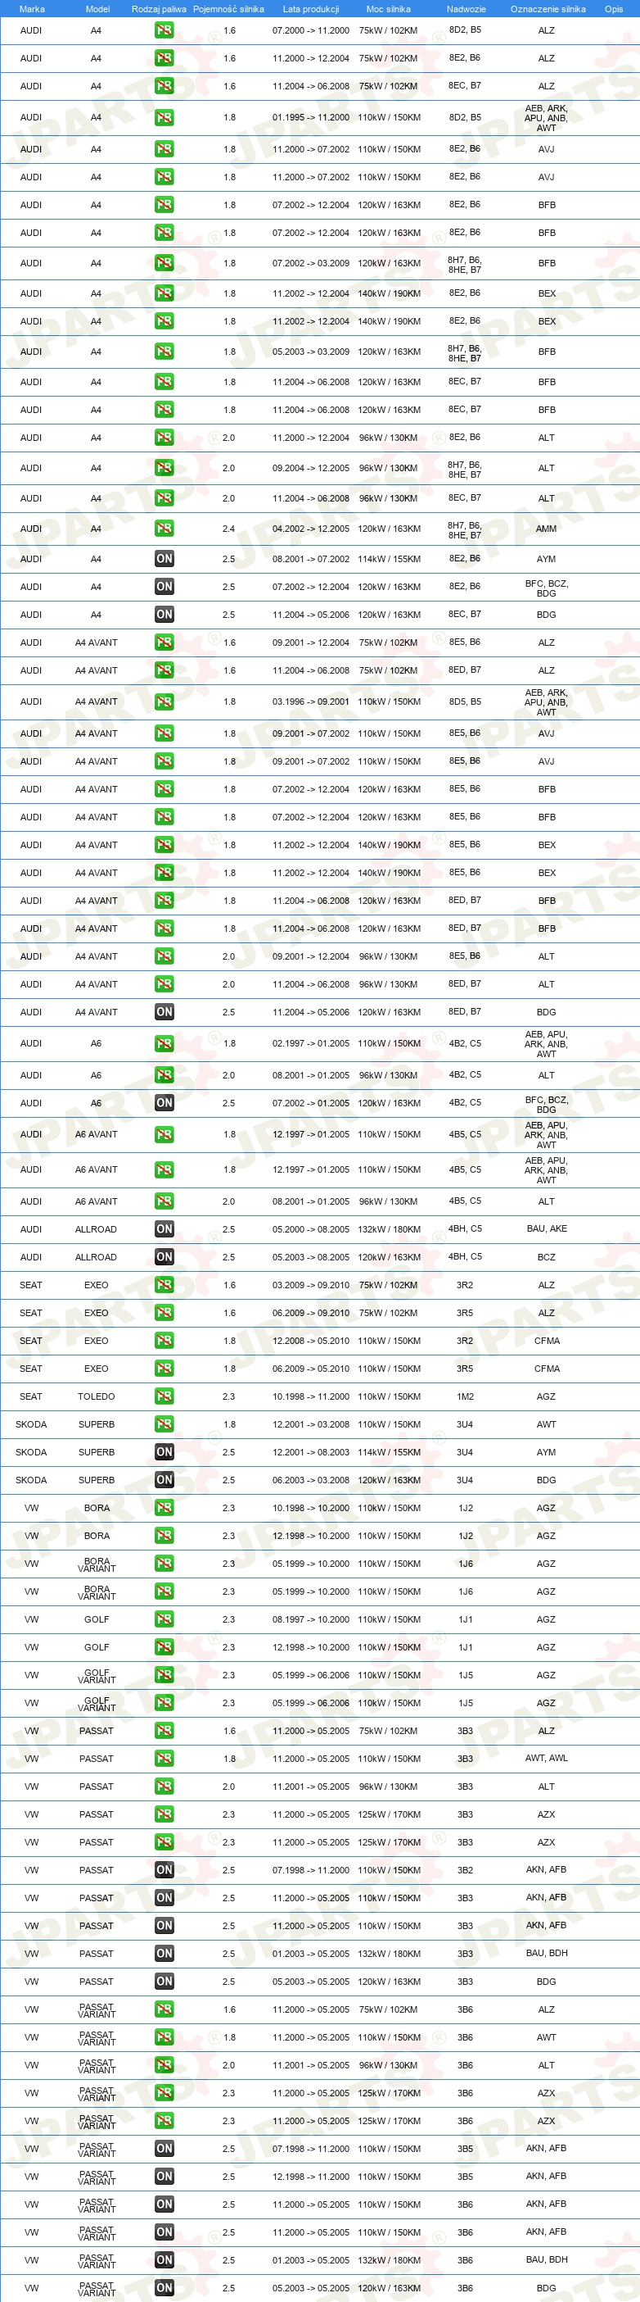The image size is (640, 2302).
Task: Click the Oznaczenie silnika column header
Action: 548,9
